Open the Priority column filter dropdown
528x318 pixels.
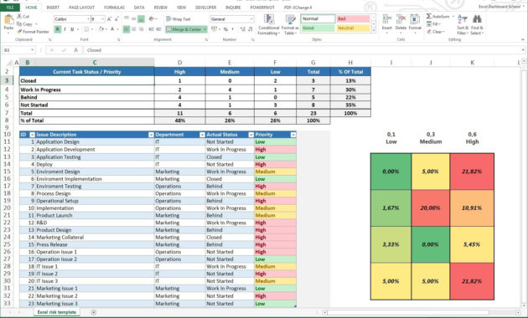pyautogui.click(x=293, y=135)
